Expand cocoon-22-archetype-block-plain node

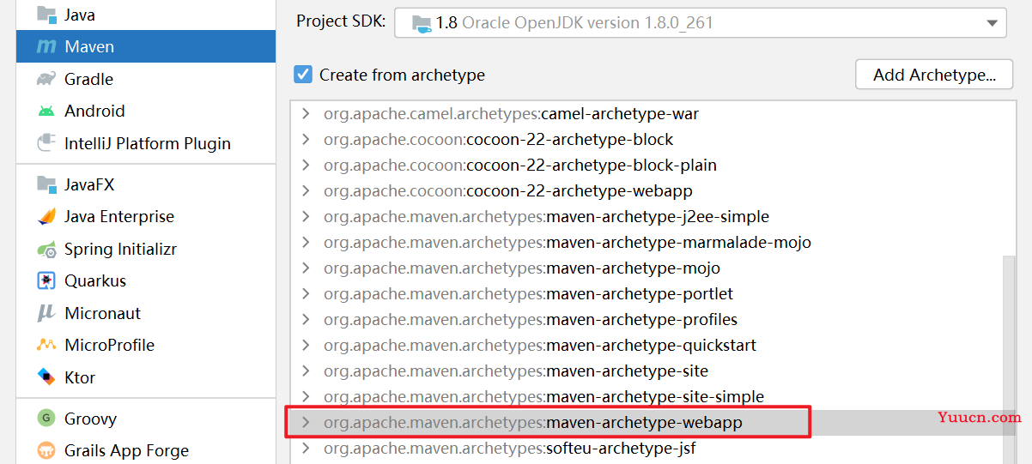pos(305,165)
